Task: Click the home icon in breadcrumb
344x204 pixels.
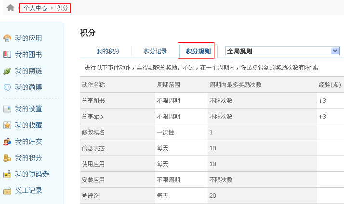Action: click(10, 8)
